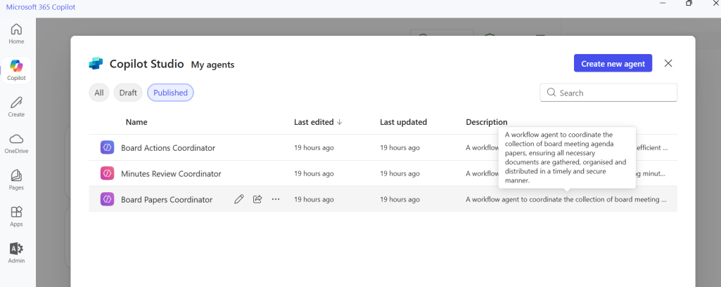
Task: Click the Minutes Review Coordinator agent icon
Action: pos(107,174)
